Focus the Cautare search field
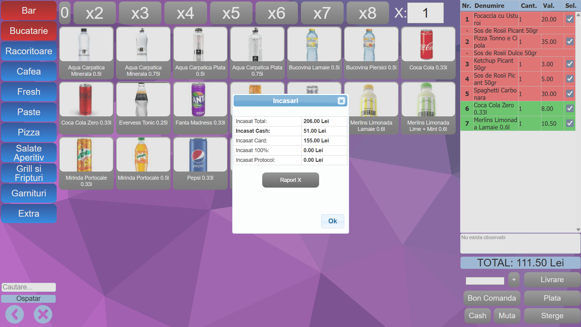This screenshot has width=581, height=327. (29, 287)
